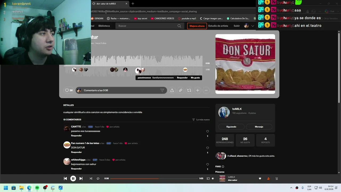The height and width of the screenshot is (192, 341).
Task: Like the track with 26 likes
Action: [x=69, y=90]
